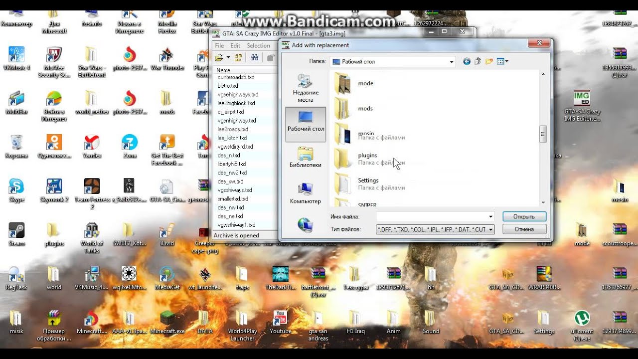Click the Отмена button

point(524,229)
